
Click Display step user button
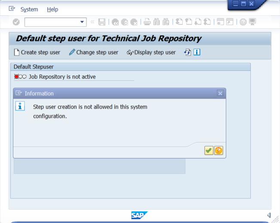click(151, 52)
